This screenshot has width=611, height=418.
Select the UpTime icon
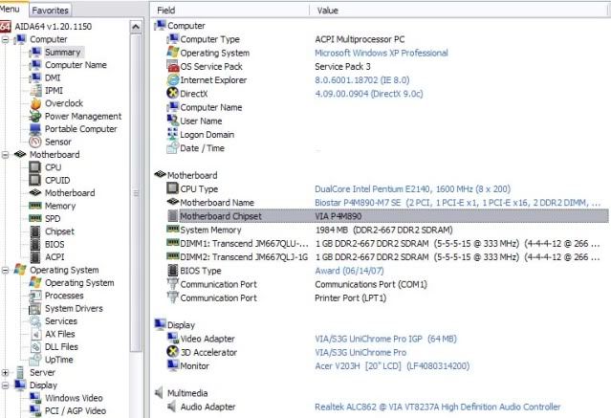(x=35, y=360)
